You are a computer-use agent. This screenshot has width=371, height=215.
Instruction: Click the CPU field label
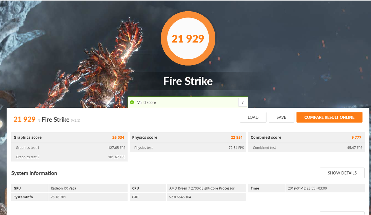click(135, 188)
